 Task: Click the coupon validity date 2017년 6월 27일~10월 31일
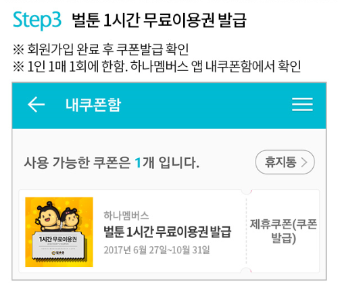click(157, 250)
